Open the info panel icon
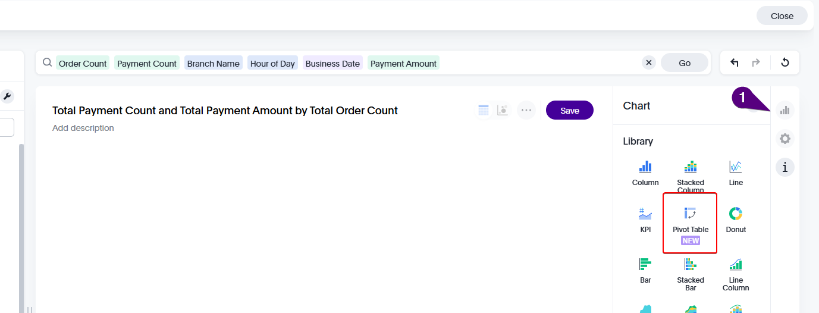The image size is (819, 313). pos(785,167)
